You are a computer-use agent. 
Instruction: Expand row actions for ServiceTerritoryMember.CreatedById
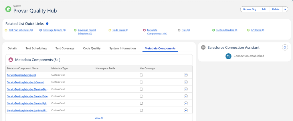(x=186, y=103)
